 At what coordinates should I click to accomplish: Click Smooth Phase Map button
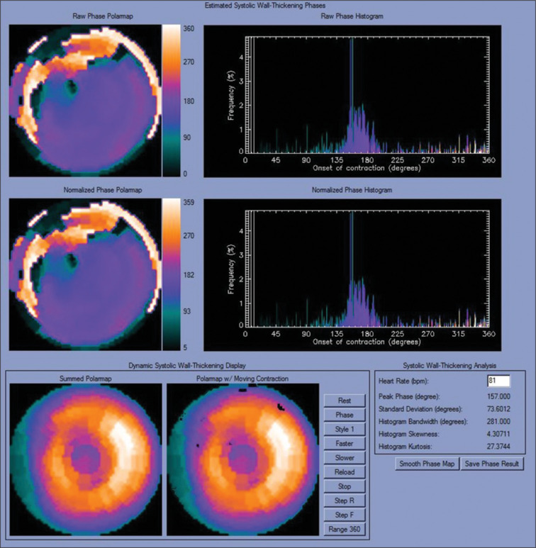click(427, 464)
